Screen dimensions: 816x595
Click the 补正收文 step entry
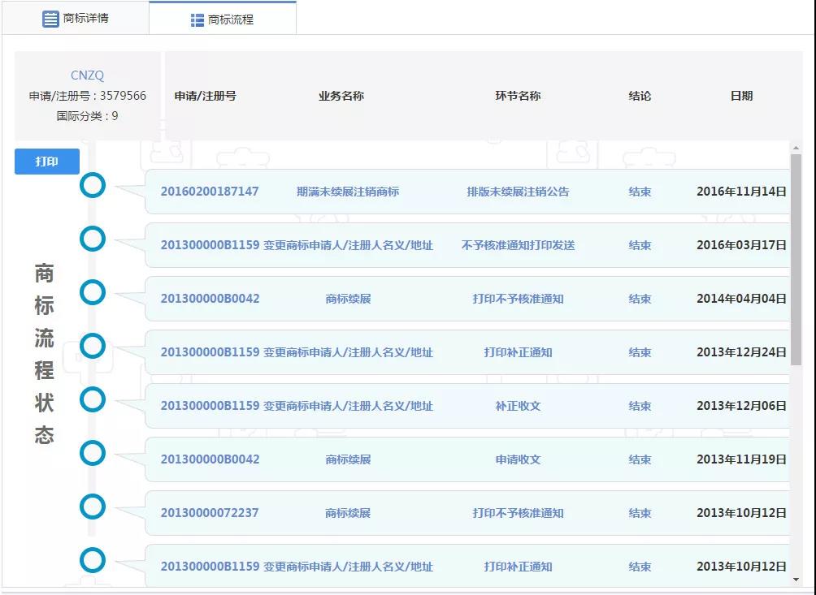point(518,406)
